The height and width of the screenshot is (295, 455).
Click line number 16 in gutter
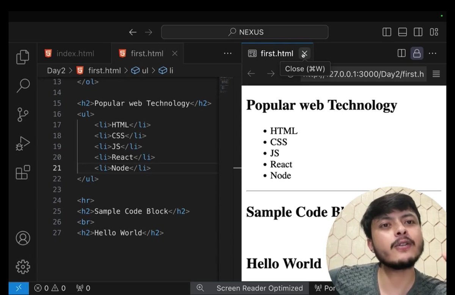click(x=57, y=114)
